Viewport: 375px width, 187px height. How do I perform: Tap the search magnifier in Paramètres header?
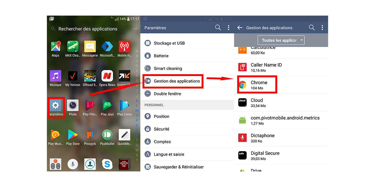[218, 28]
